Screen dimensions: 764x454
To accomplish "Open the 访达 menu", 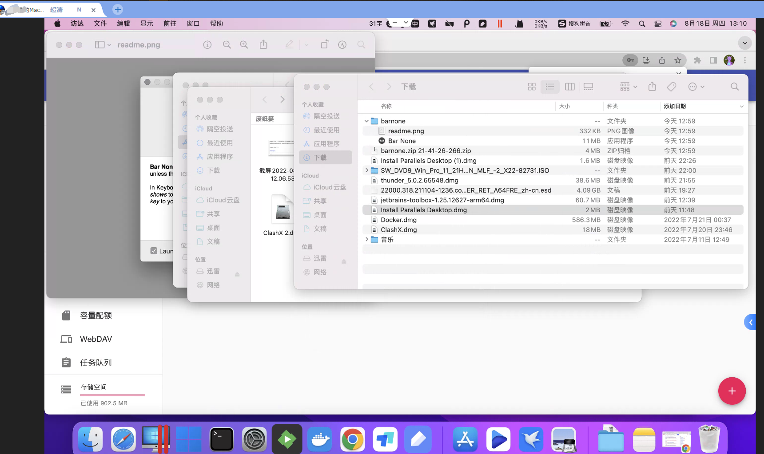I will click(77, 24).
